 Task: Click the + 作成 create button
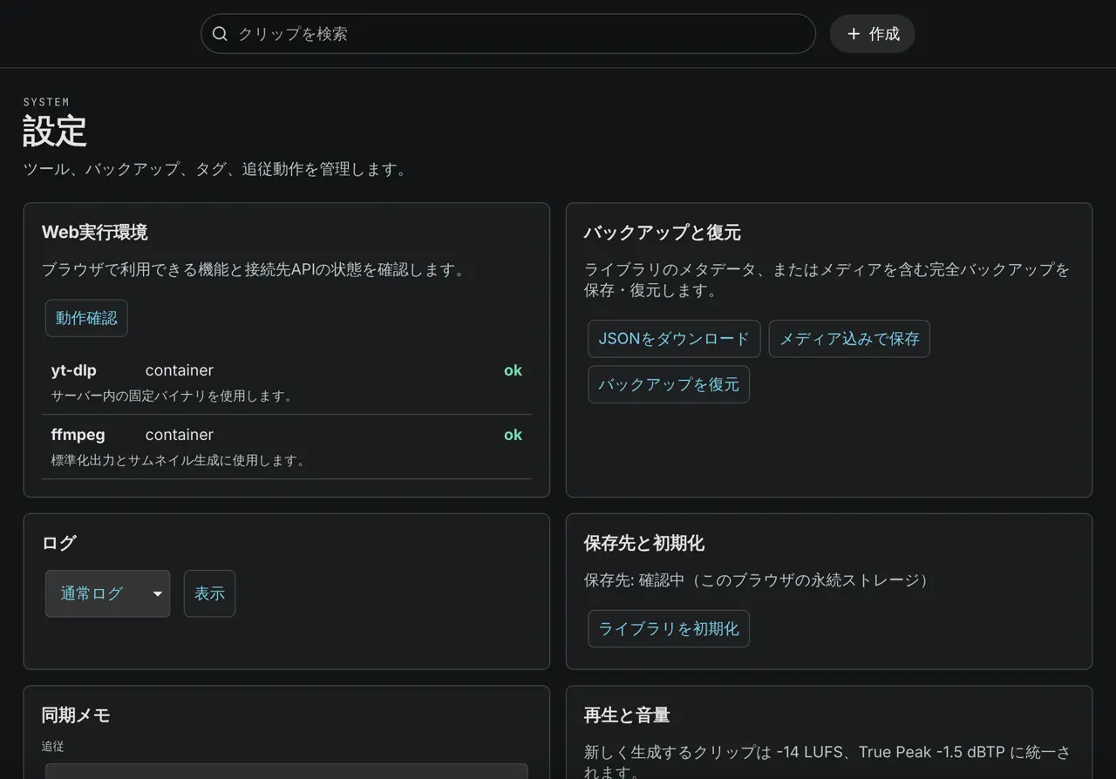[872, 34]
